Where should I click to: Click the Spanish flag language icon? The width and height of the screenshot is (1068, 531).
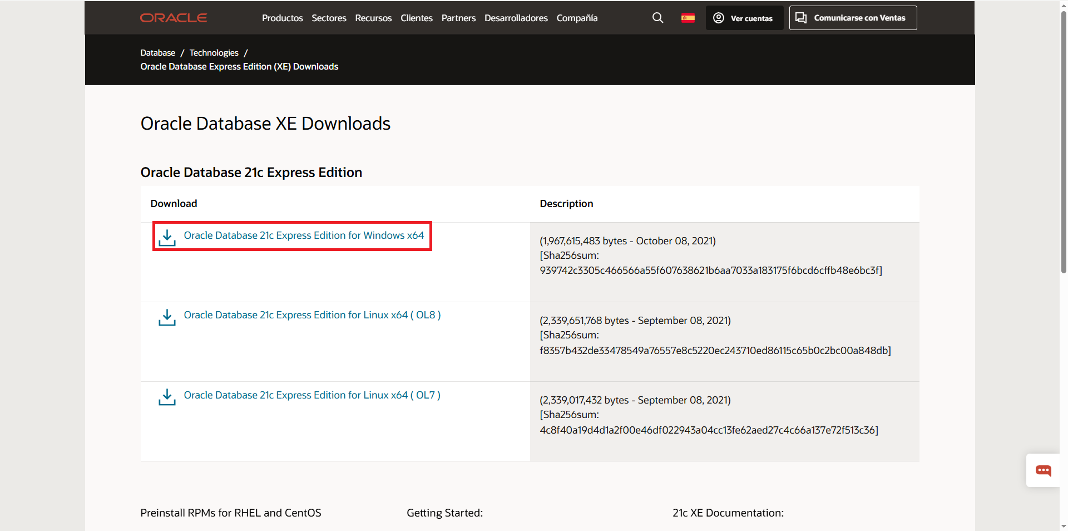click(688, 18)
